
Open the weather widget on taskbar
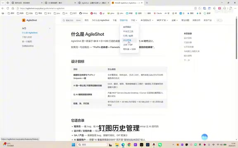(8, 145)
